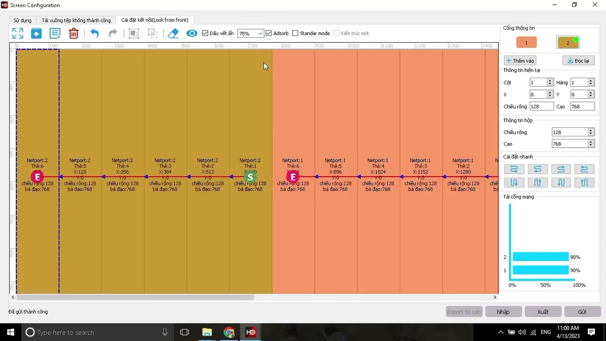The width and height of the screenshot is (606, 341).
Task: Open Tải xuống tệp không thành công tab
Action: point(76,20)
